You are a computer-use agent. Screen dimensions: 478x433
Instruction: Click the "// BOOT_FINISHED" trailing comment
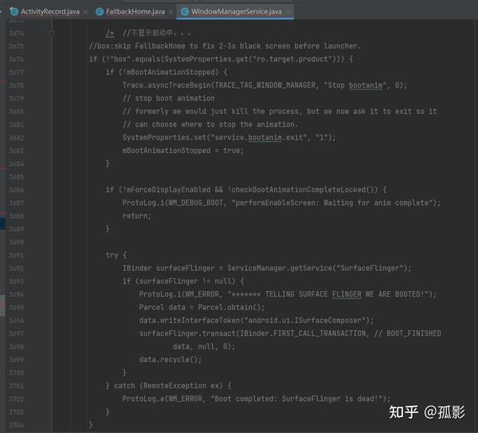coord(408,333)
